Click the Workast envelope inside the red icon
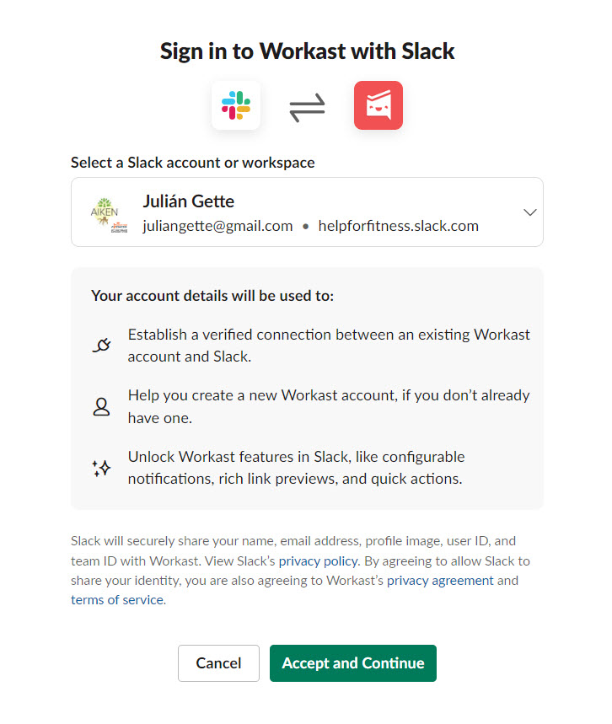 coord(378,105)
